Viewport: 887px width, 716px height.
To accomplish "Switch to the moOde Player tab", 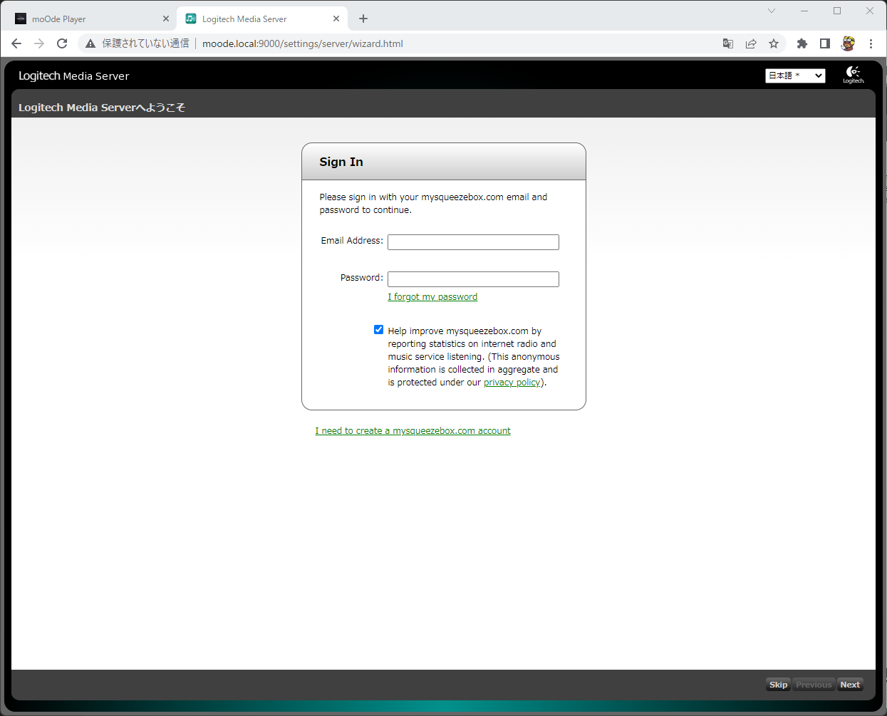I will coord(91,19).
